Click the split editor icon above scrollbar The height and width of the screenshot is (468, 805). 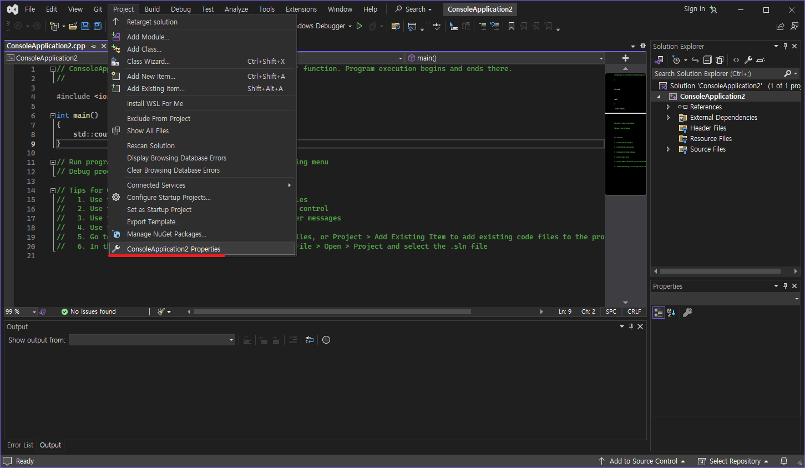pyautogui.click(x=625, y=58)
